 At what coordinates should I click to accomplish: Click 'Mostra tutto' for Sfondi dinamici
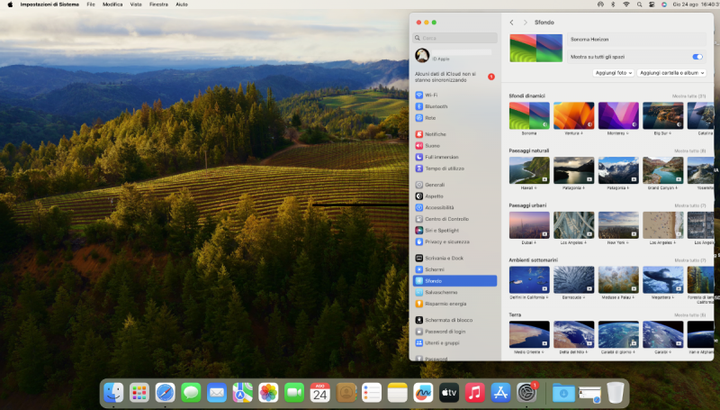689,96
